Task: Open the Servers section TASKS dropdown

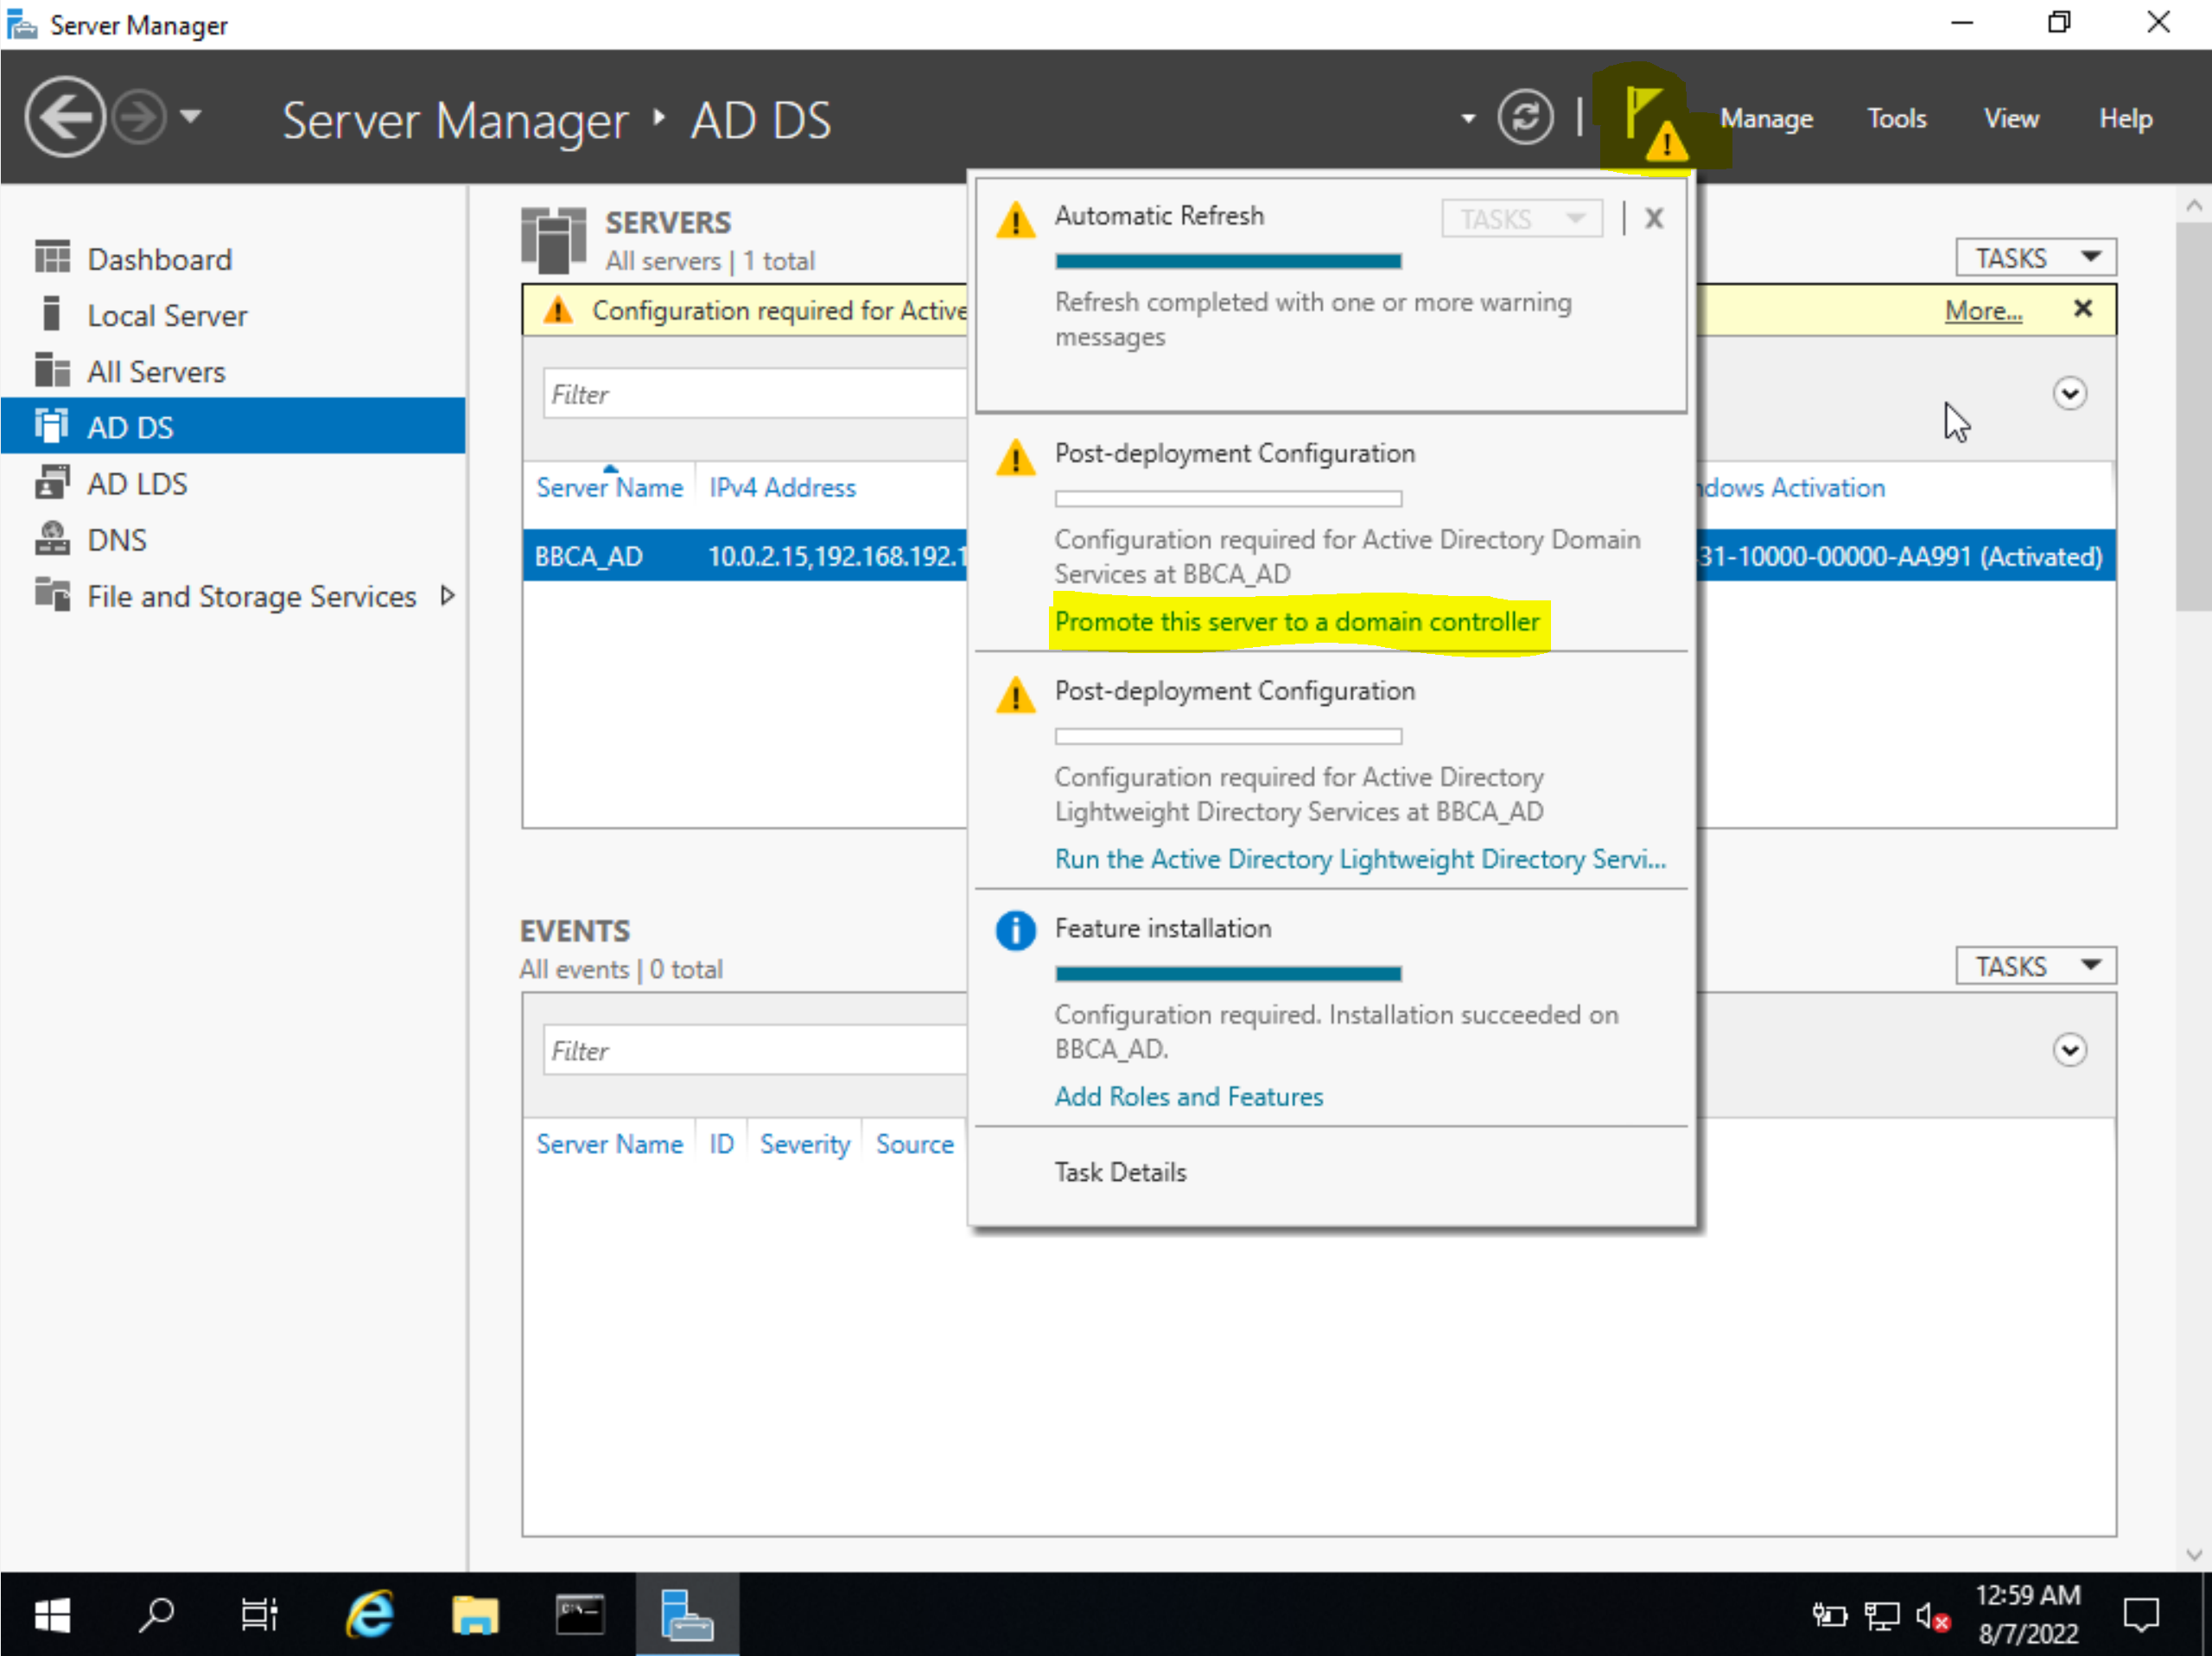Action: 2035,258
